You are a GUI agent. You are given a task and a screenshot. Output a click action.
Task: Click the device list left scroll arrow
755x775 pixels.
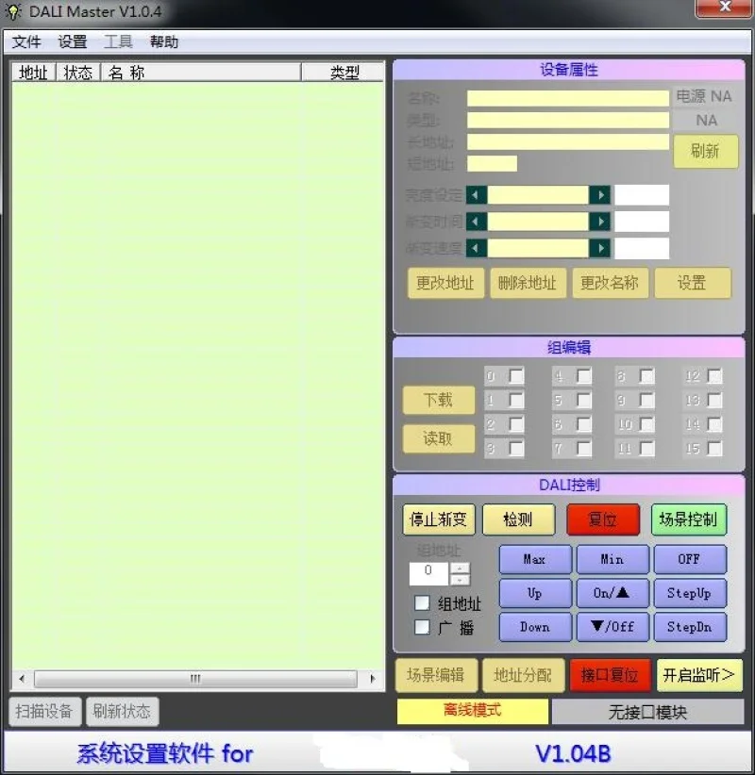(22, 679)
